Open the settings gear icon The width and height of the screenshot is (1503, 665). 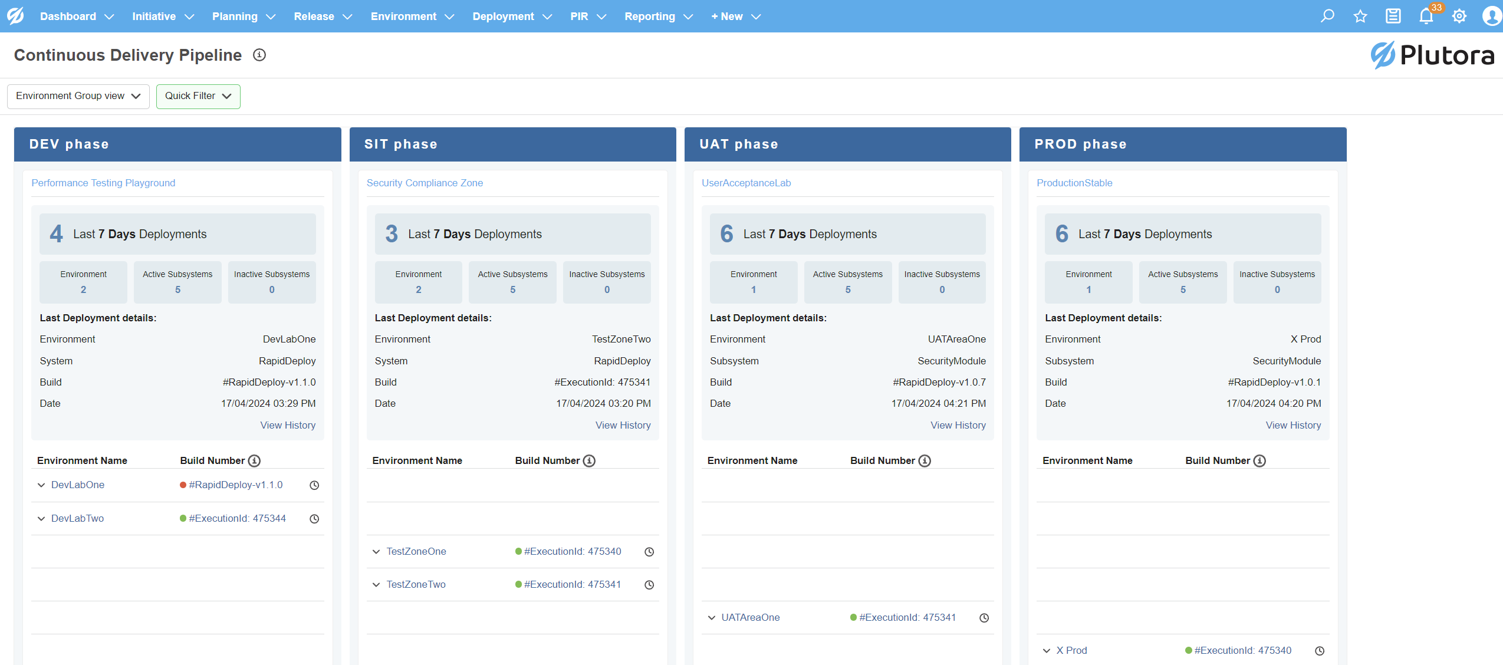(x=1459, y=16)
